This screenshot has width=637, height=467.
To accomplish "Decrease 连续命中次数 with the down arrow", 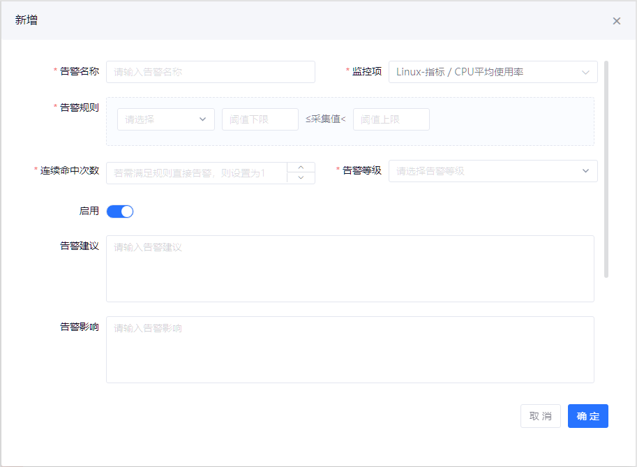I will click(301, 178).
